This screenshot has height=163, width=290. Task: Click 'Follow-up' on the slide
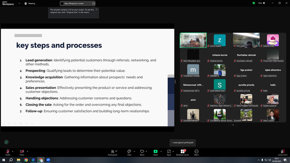pos(34,111)
